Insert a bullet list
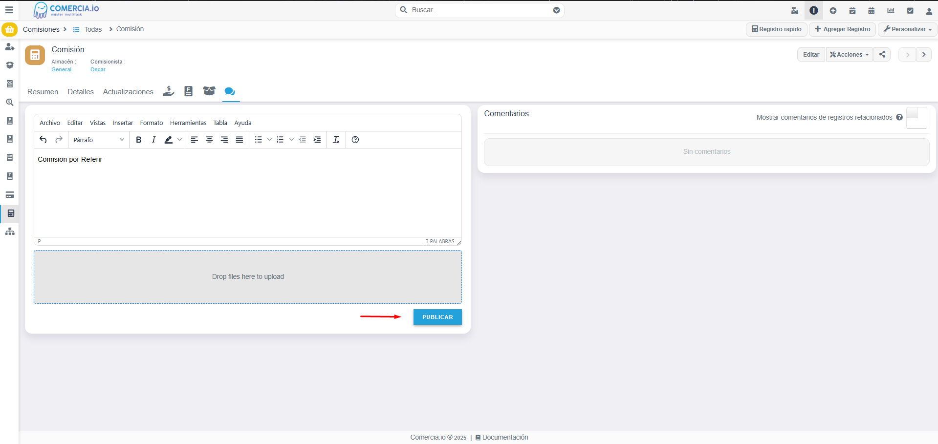Image resolution: width=938 pixels, height=444 pixels. 259,140
